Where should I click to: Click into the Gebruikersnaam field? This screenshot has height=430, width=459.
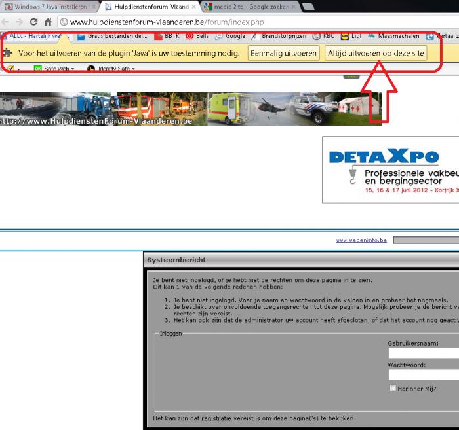[x=424, y=353]
